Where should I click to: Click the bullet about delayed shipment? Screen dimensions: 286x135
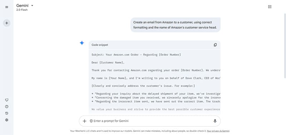tap(156, 94)
